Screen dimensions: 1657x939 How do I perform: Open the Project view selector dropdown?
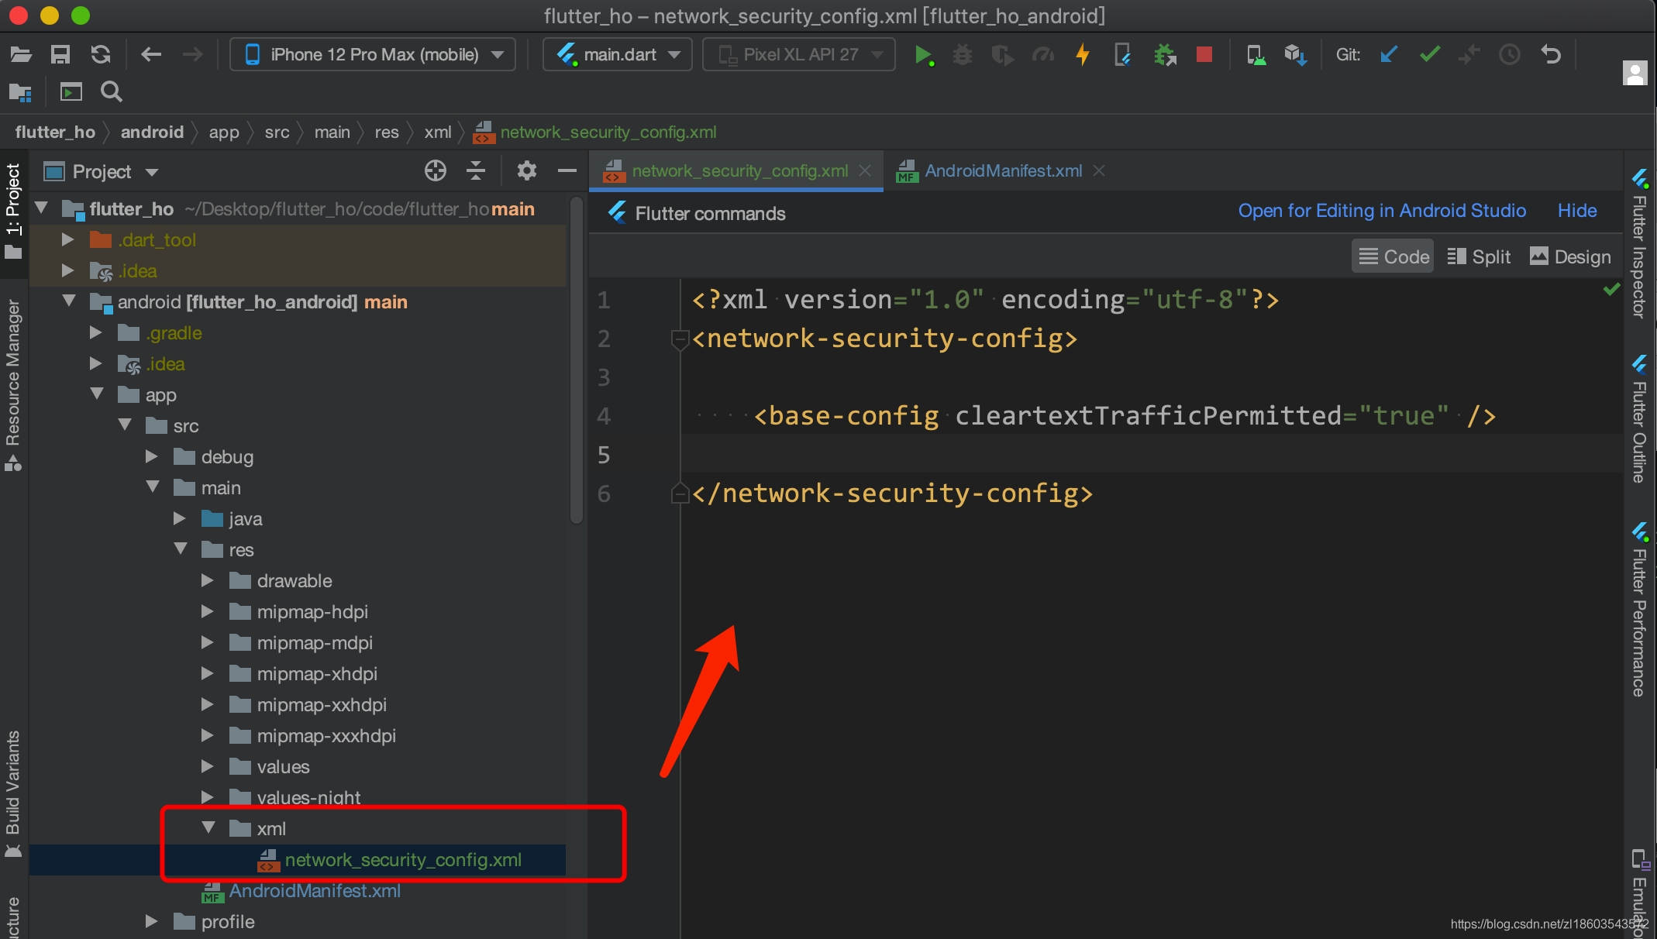pos(101,171)
